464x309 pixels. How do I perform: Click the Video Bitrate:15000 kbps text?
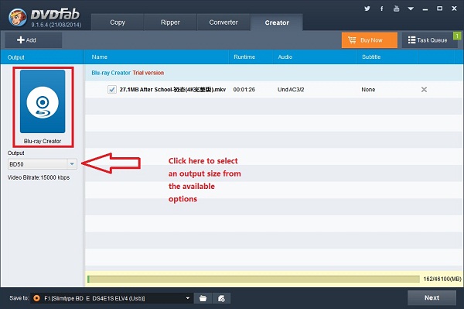(x=39, y=177)
